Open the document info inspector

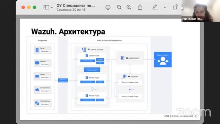[108, 7]
